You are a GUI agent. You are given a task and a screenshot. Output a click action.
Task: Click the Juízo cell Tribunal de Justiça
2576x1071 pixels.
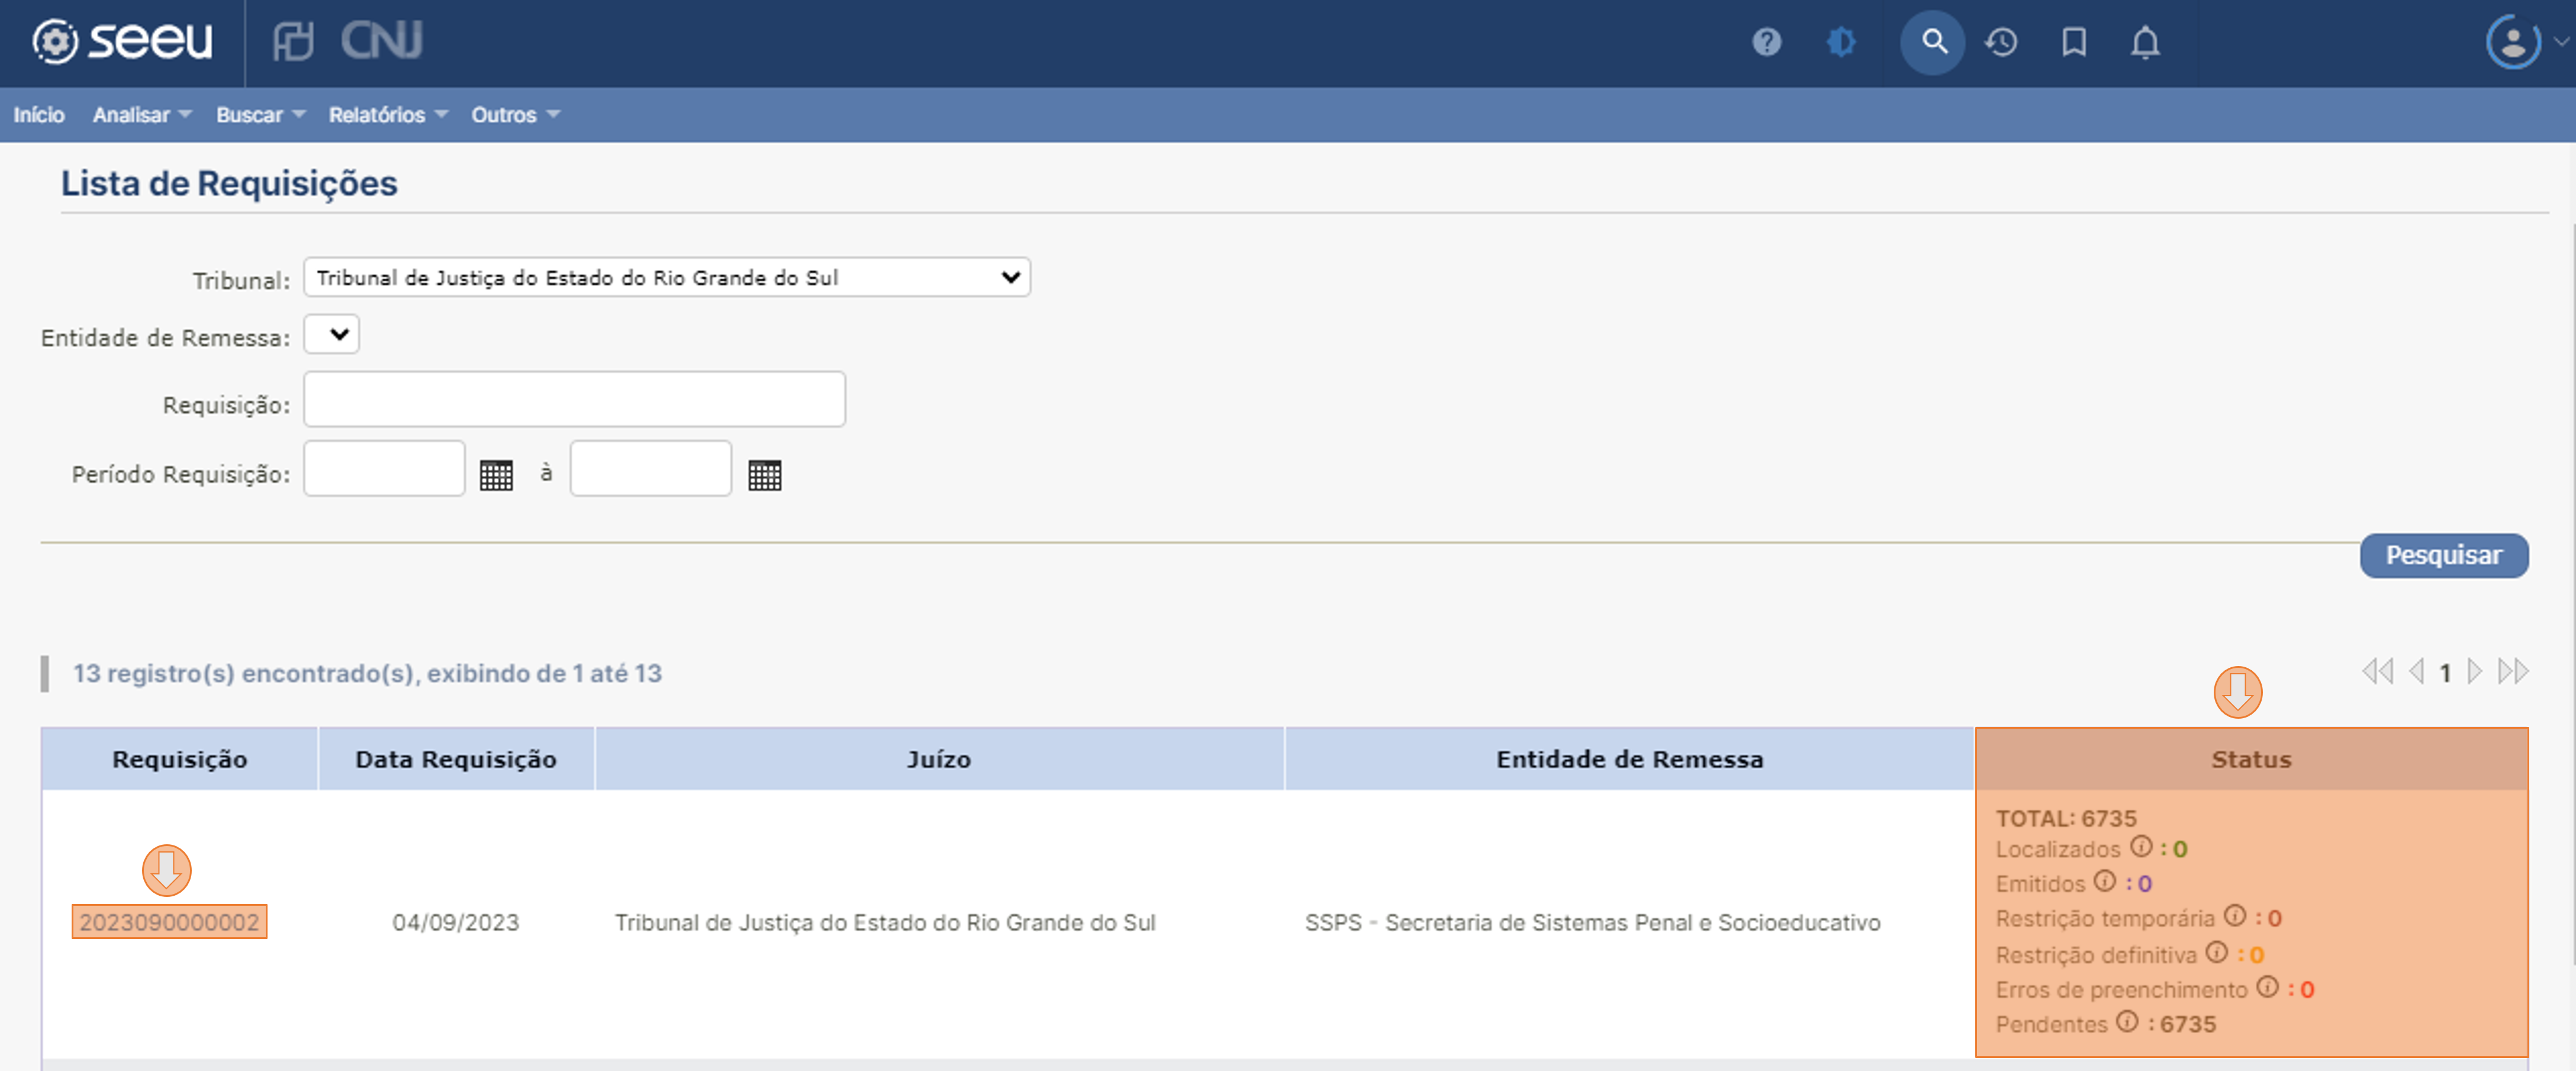click(885, 923)
